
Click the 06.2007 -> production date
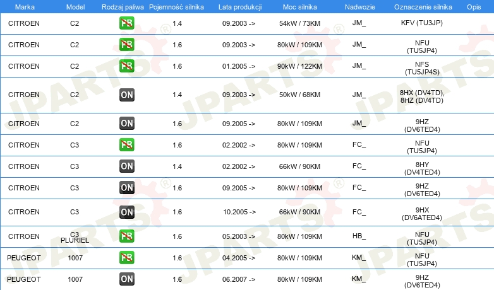point(239,279)
